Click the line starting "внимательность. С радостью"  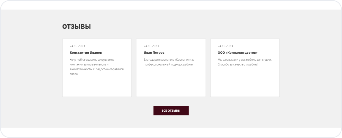(x=97, y=69)
